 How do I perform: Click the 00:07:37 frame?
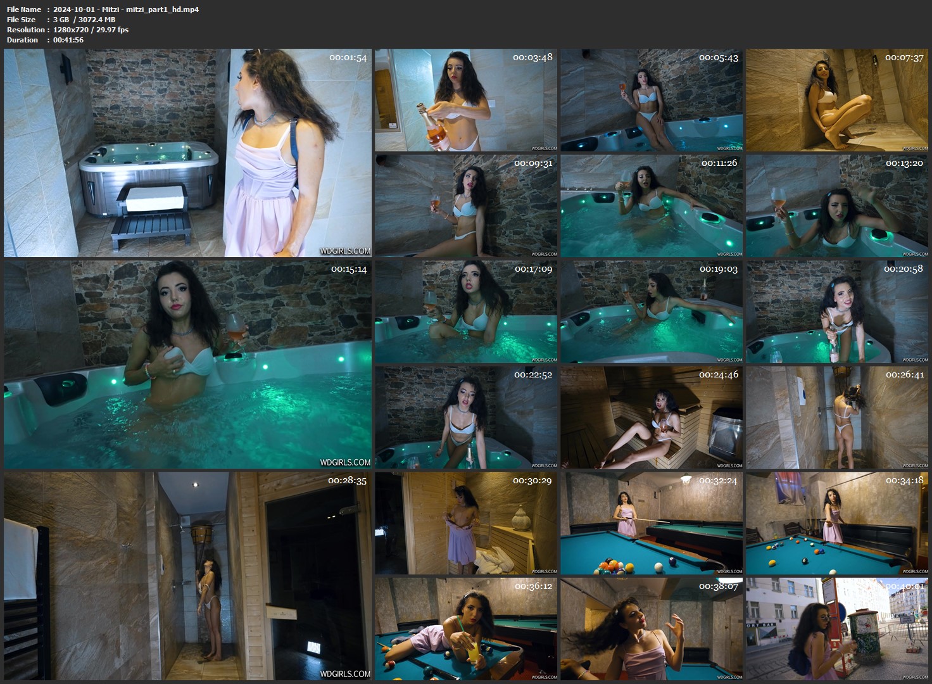837,100
